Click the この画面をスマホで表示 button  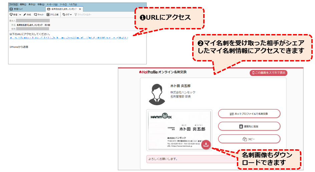268,73
